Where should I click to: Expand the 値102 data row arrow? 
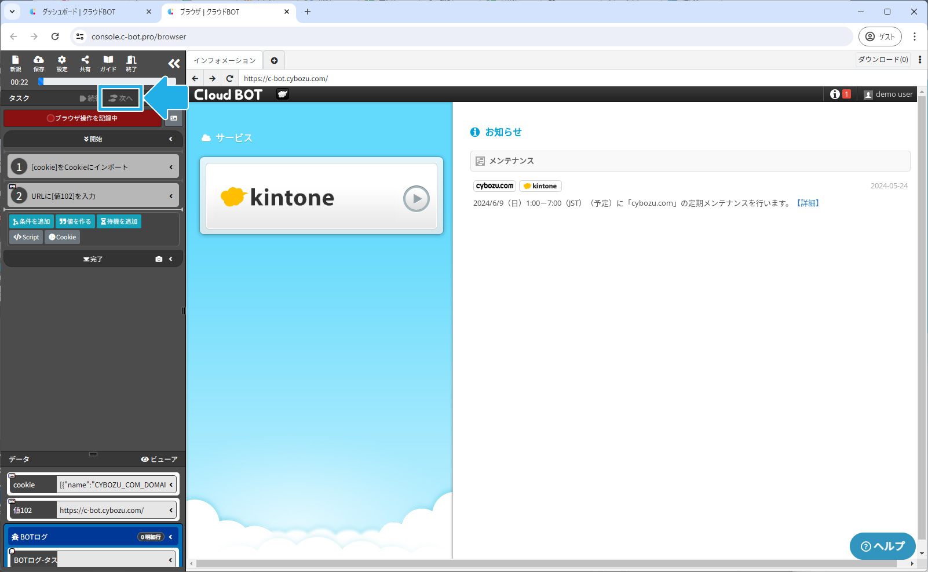171,510
